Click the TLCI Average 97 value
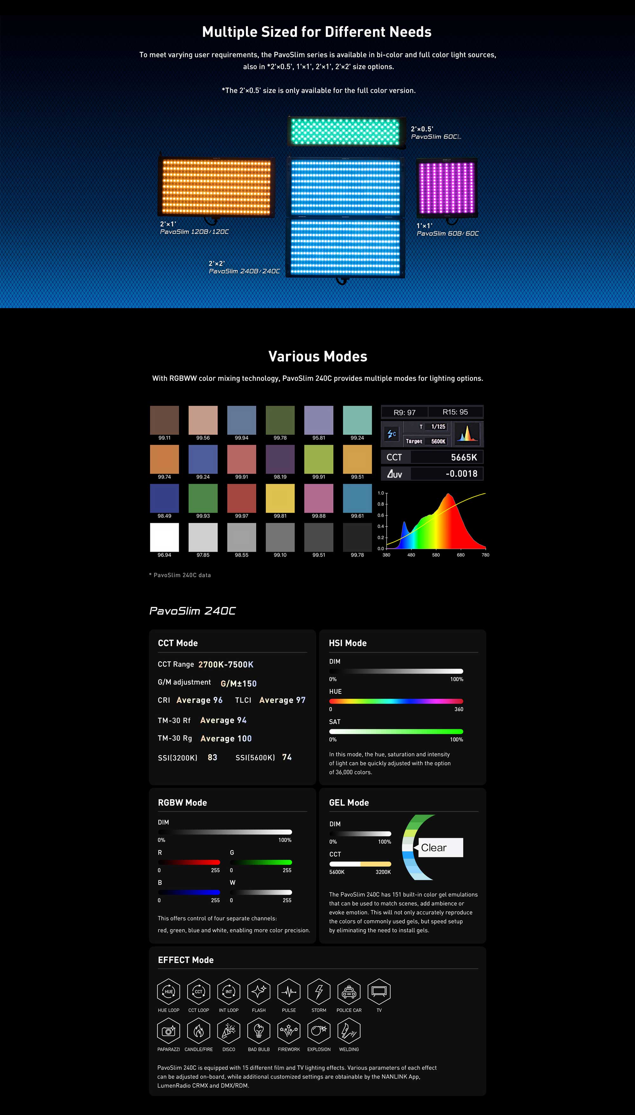 coord(282,700)
